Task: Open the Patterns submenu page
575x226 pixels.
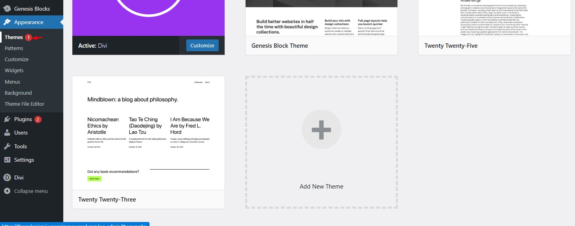Action: tap(14, 48)
